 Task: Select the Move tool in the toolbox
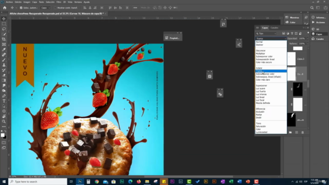point(4,18)
